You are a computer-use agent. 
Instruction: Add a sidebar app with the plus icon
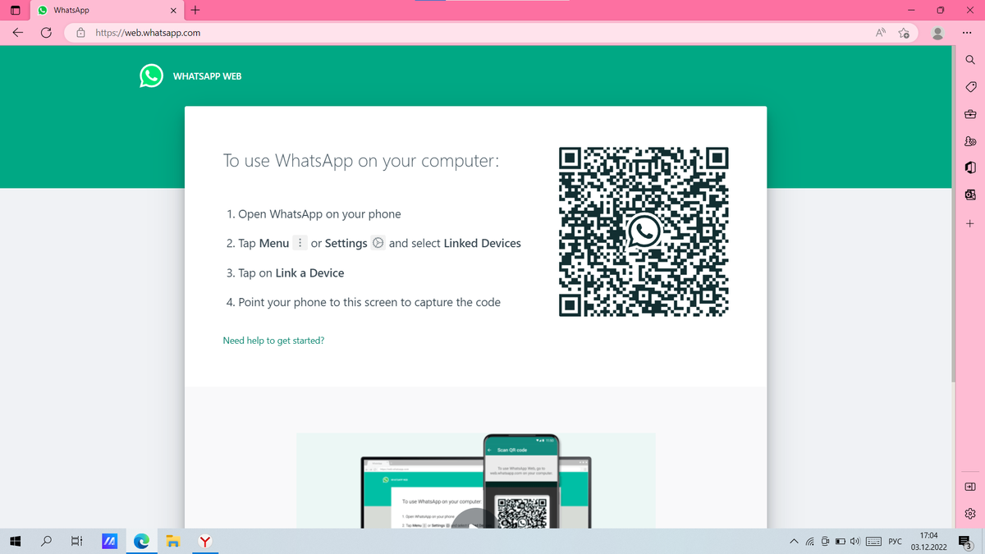pos(969,223)
